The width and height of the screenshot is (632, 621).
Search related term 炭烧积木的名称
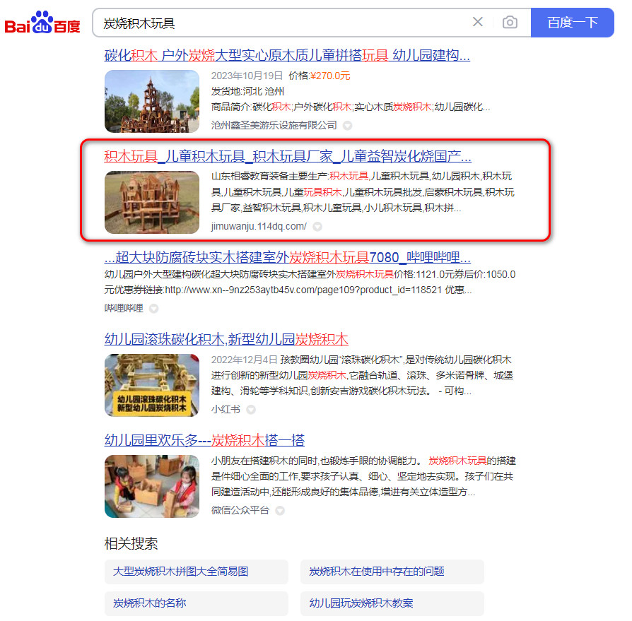click(197, 603)
